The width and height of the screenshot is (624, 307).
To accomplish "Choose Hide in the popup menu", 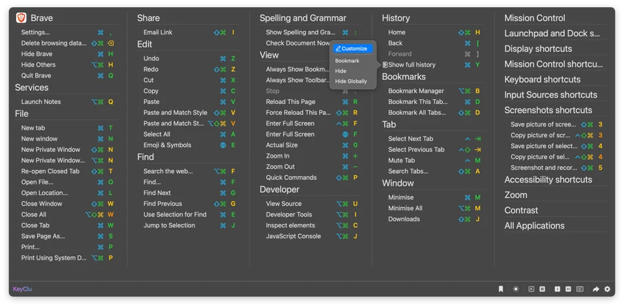I will point(341,71).
